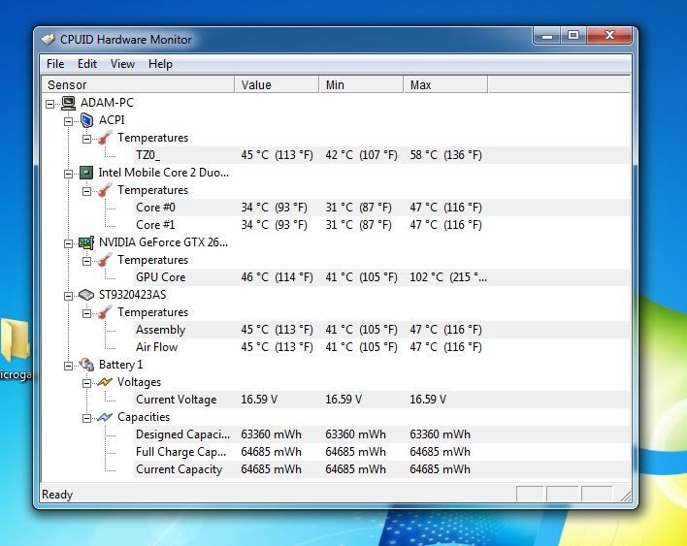Select the Core #0 row
Viewport: 687px width, 546px height.
[382, 208]
